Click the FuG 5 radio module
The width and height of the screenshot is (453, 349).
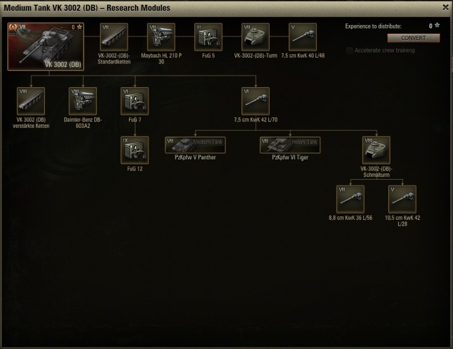[208, 37]
